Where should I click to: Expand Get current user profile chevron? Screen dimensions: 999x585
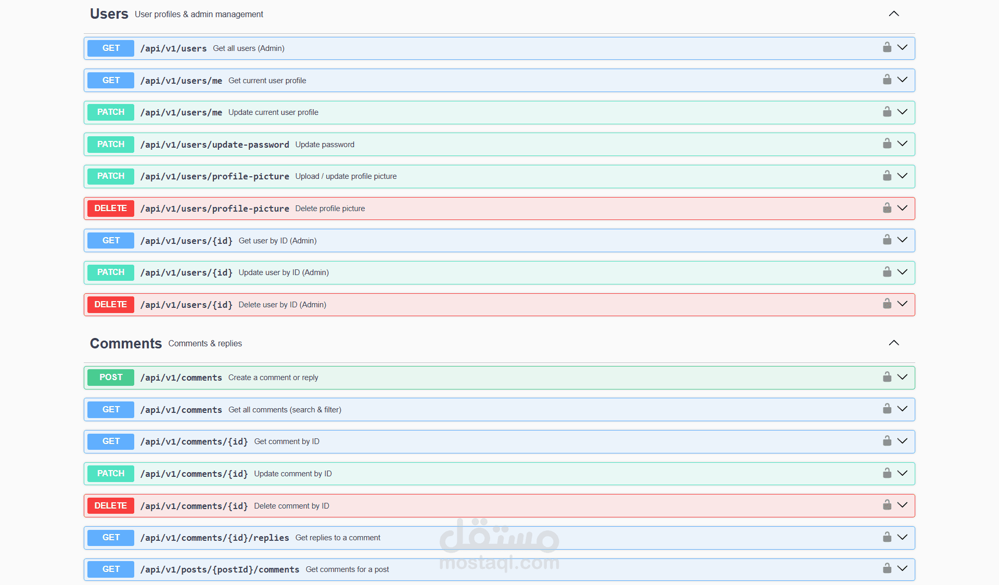pyautogui.click(x=902, y=80)
